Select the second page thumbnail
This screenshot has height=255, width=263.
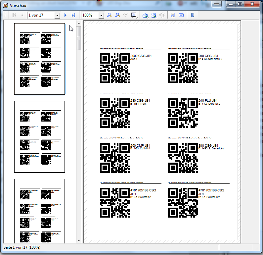pos(40,137)
